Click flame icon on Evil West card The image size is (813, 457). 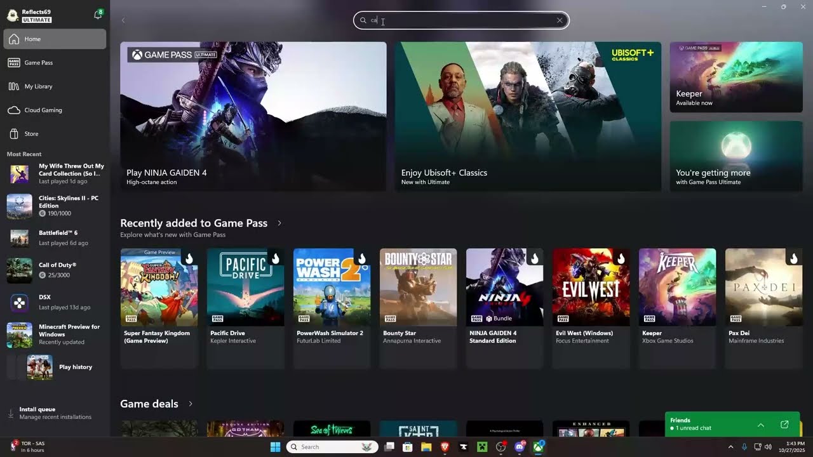[x=621, y=258]
